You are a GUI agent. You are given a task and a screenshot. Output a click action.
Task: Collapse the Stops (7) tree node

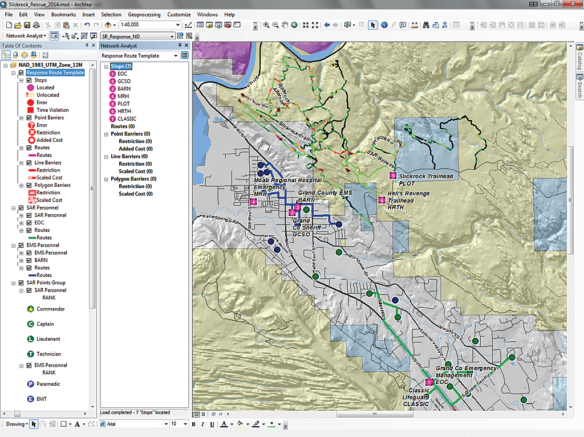pyautogui.click(x=106, y=67)
